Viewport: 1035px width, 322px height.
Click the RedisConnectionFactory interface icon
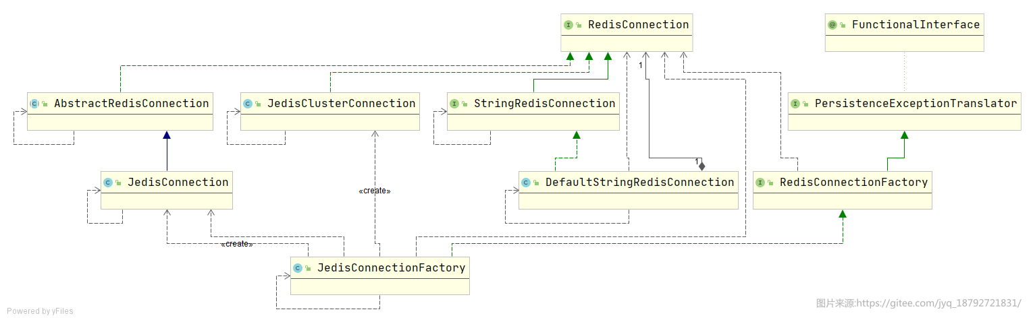pos(760,183)
